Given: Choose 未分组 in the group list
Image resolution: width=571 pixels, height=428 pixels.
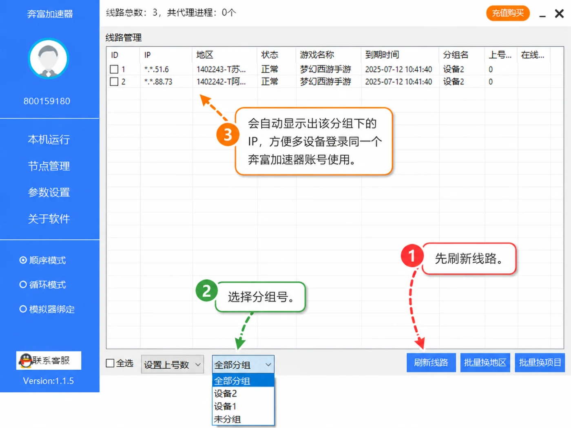Looking at the screenshot, I should tap(243, 419).
